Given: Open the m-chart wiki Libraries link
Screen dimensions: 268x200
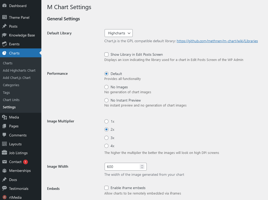Looking at the screenshot, I should click(x=217, y=41).
